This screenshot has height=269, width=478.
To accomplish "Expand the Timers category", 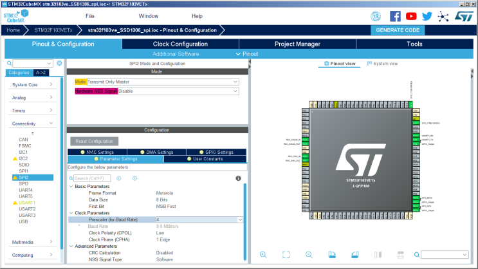I will click(x=32, y=111).
